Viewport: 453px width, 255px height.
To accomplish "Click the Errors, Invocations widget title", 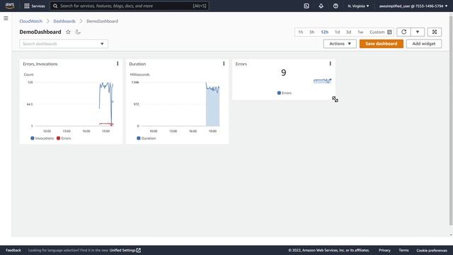I will coord(40,64).
